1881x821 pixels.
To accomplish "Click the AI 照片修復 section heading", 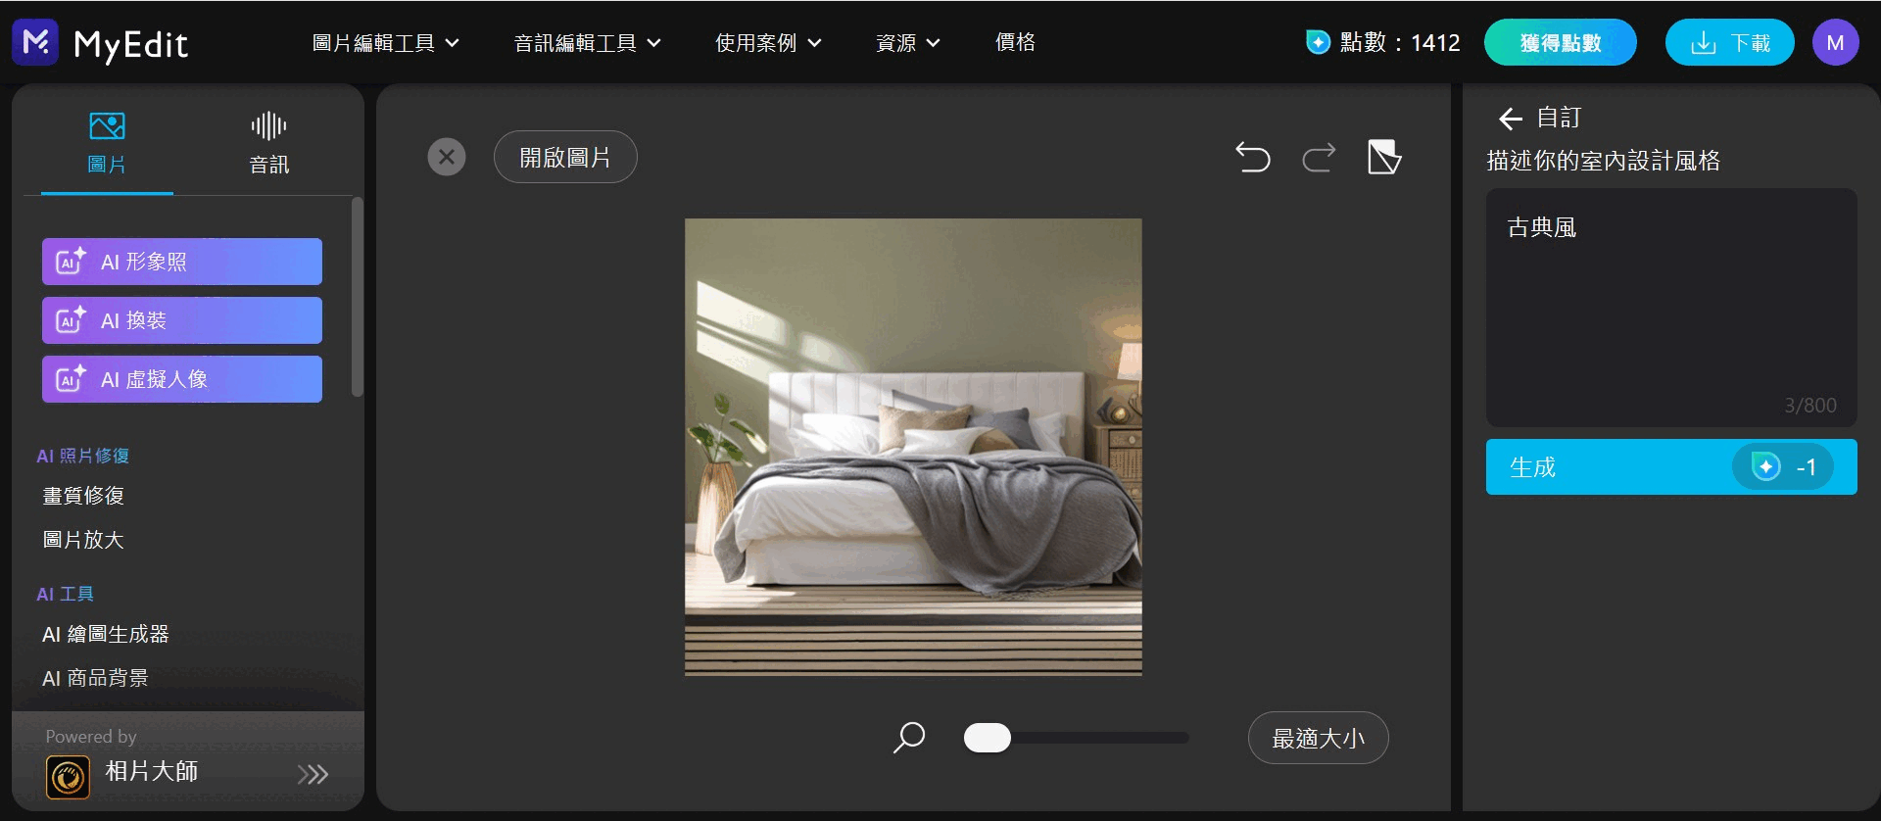I will [x=83, y=456].
